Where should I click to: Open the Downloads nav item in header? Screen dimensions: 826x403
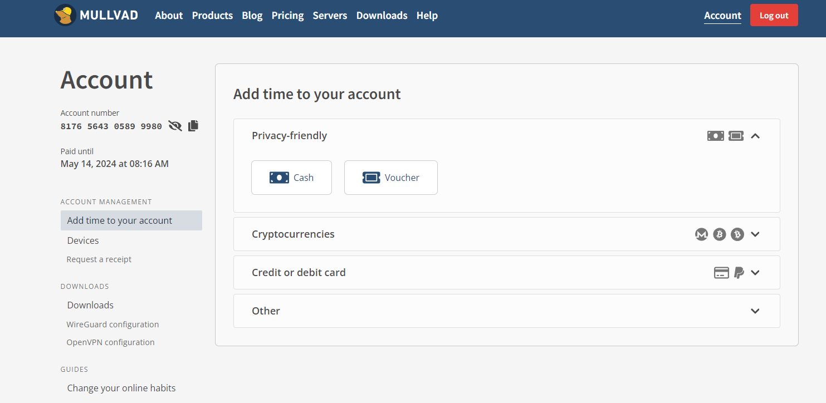coord(382,16)
